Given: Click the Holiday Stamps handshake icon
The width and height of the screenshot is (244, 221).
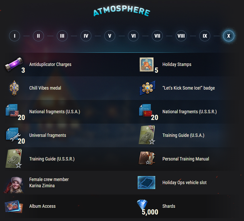Looking at the screenshot, I should [x=147, y=64].
